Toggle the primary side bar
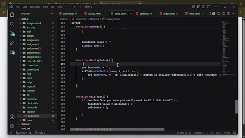 tap(199, 7)
